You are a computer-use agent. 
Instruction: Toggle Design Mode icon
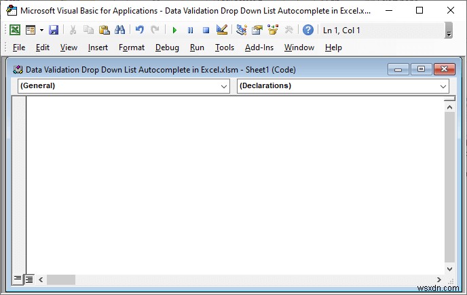click(x=222, y=30)
